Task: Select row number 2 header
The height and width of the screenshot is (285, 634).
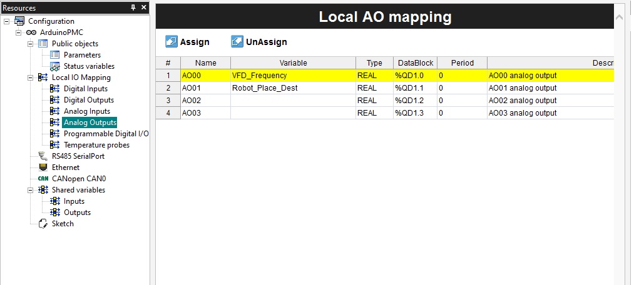Action: [168, 88]
